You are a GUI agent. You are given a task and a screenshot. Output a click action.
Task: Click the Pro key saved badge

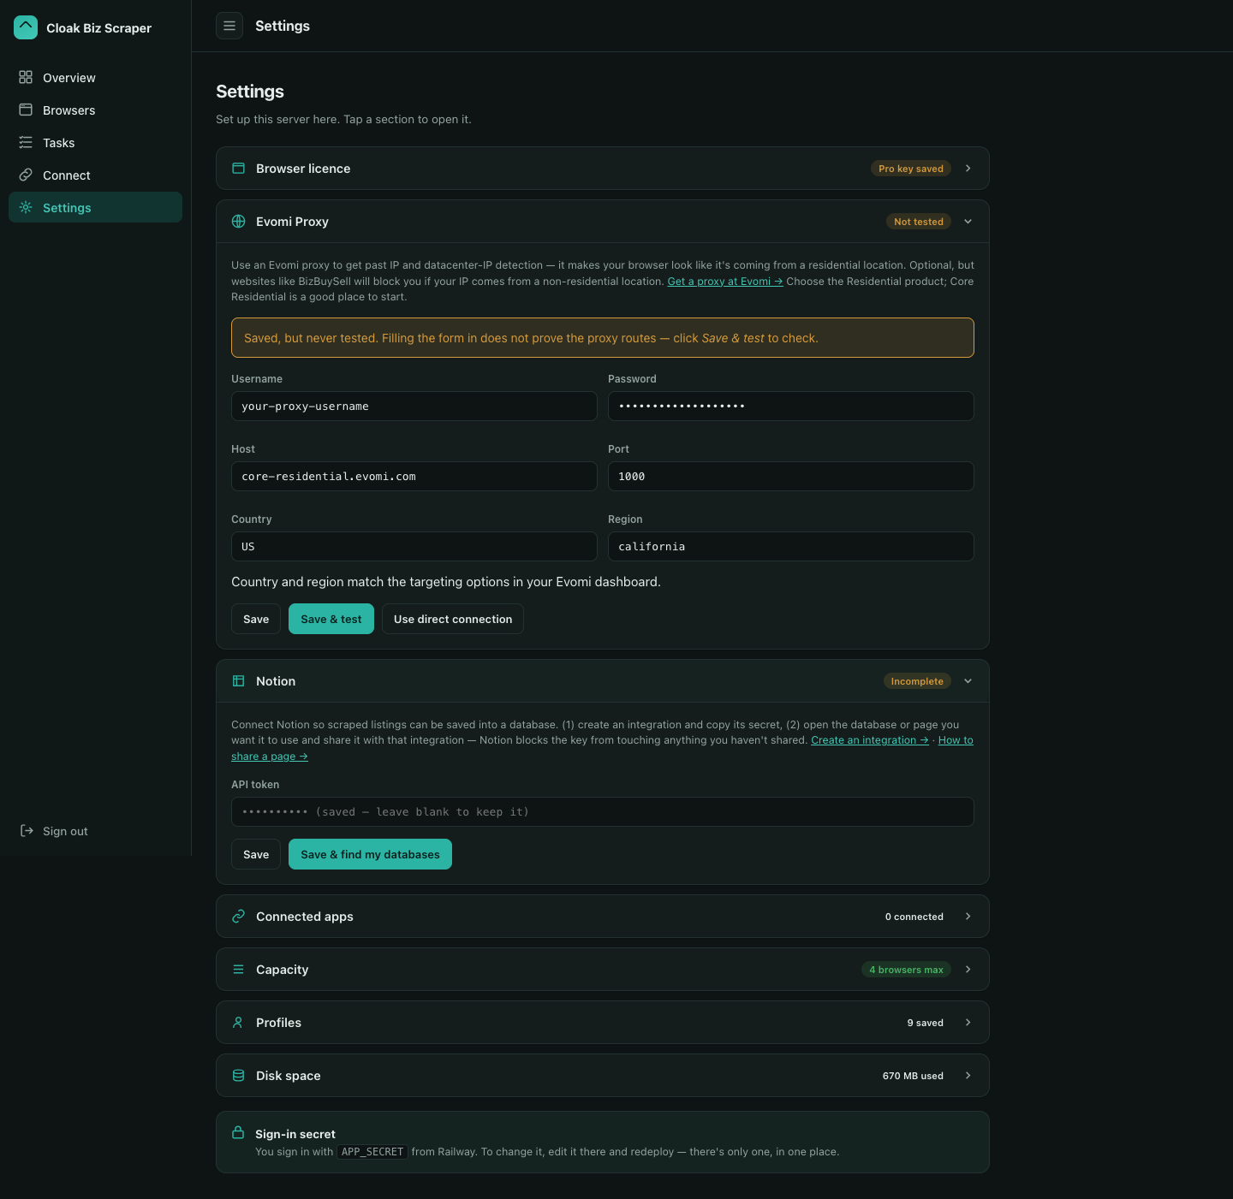[911, 169]
